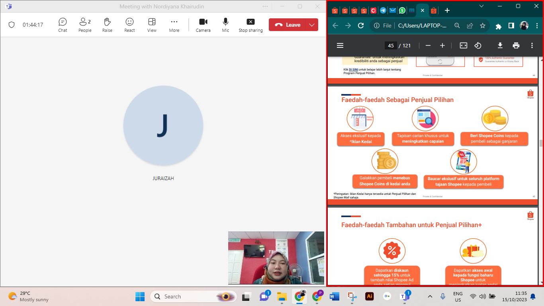Open the Windows Start menu
Viewport: 544px width, 306px height.
(x=140, y=296)
